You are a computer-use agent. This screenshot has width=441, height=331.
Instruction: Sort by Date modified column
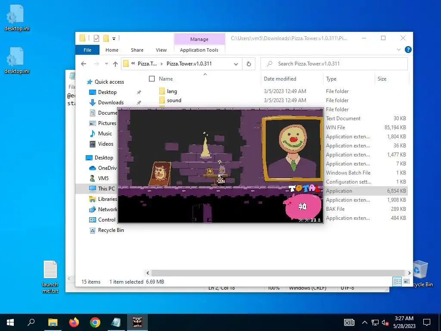point(280,79)
